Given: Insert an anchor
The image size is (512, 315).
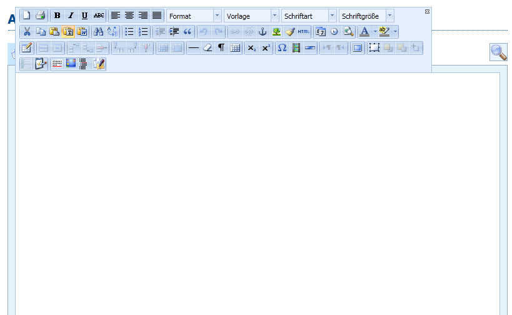Looking at the screenshot, I should click(x=263, y=32).
